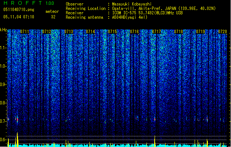Click the 0714 time marker

90,32
